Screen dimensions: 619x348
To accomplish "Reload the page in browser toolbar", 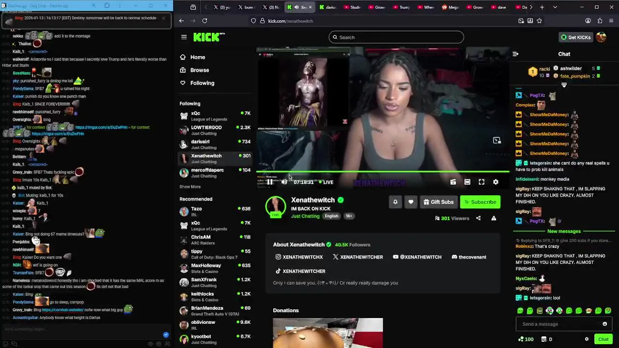I will click(205, 21).
